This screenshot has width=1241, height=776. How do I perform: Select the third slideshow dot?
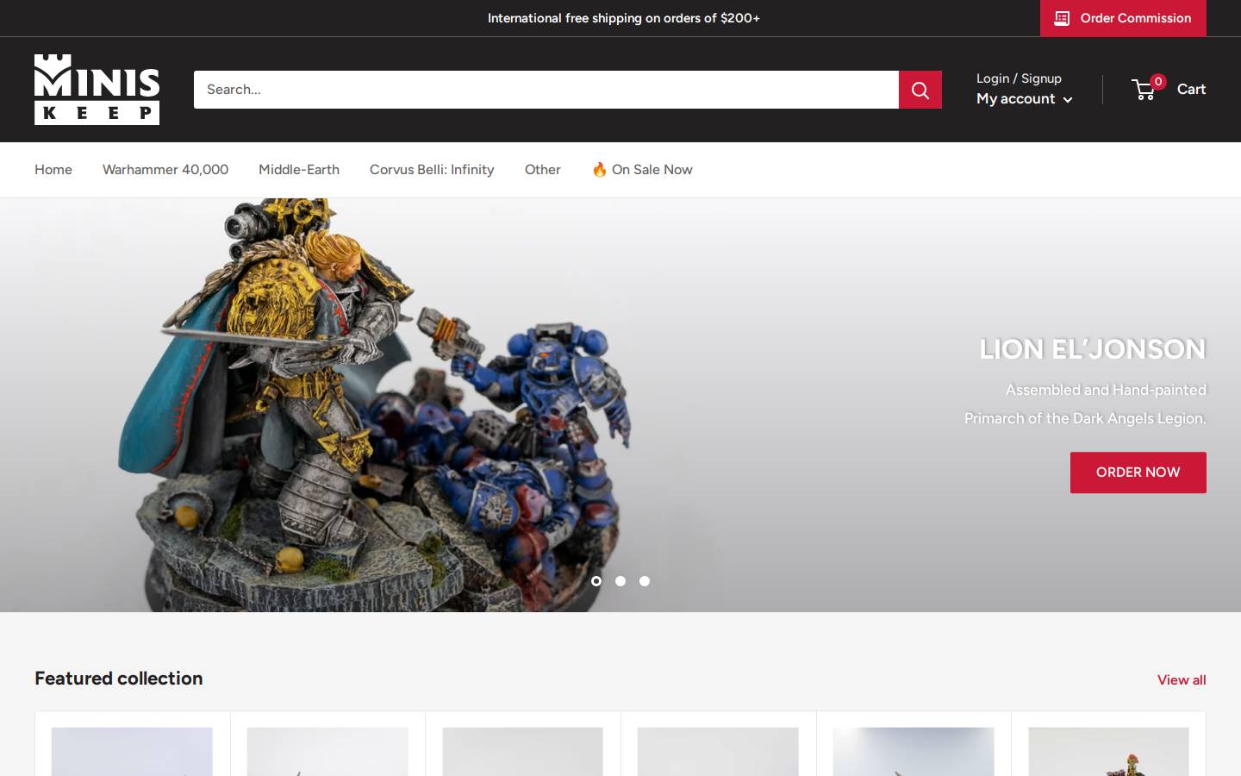pyautogui.click(x=645, y=581)
